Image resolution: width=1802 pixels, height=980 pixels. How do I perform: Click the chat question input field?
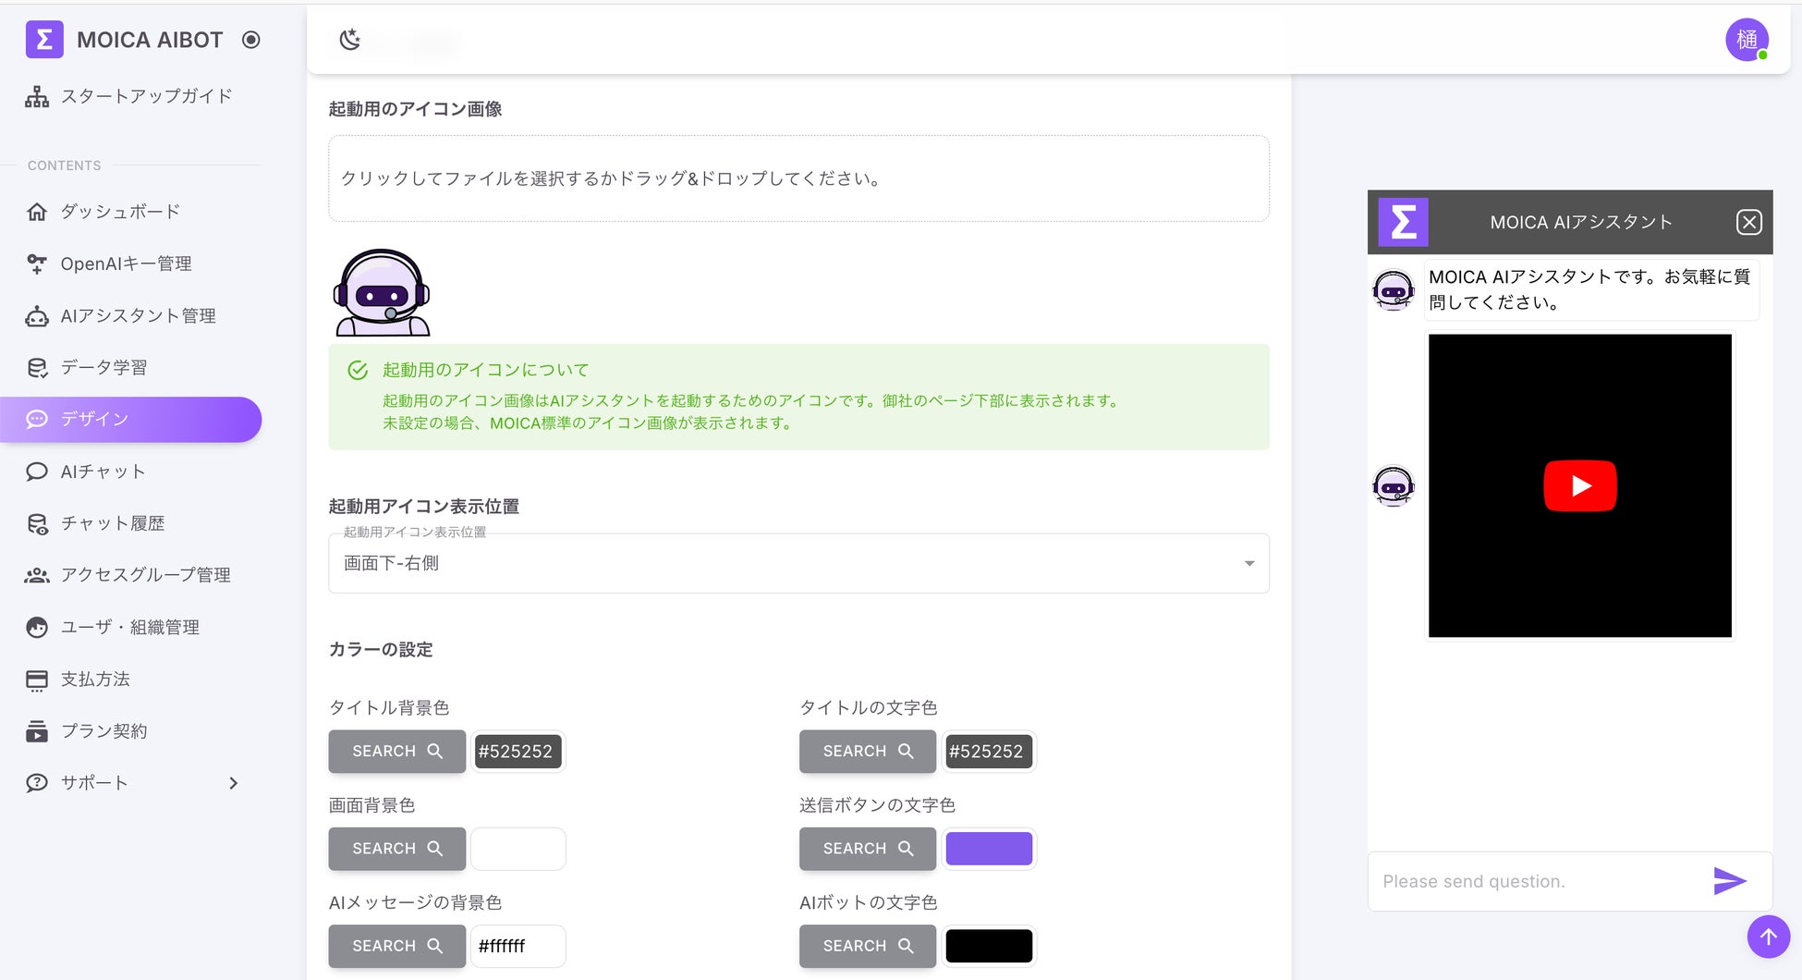pos(1534,881)
